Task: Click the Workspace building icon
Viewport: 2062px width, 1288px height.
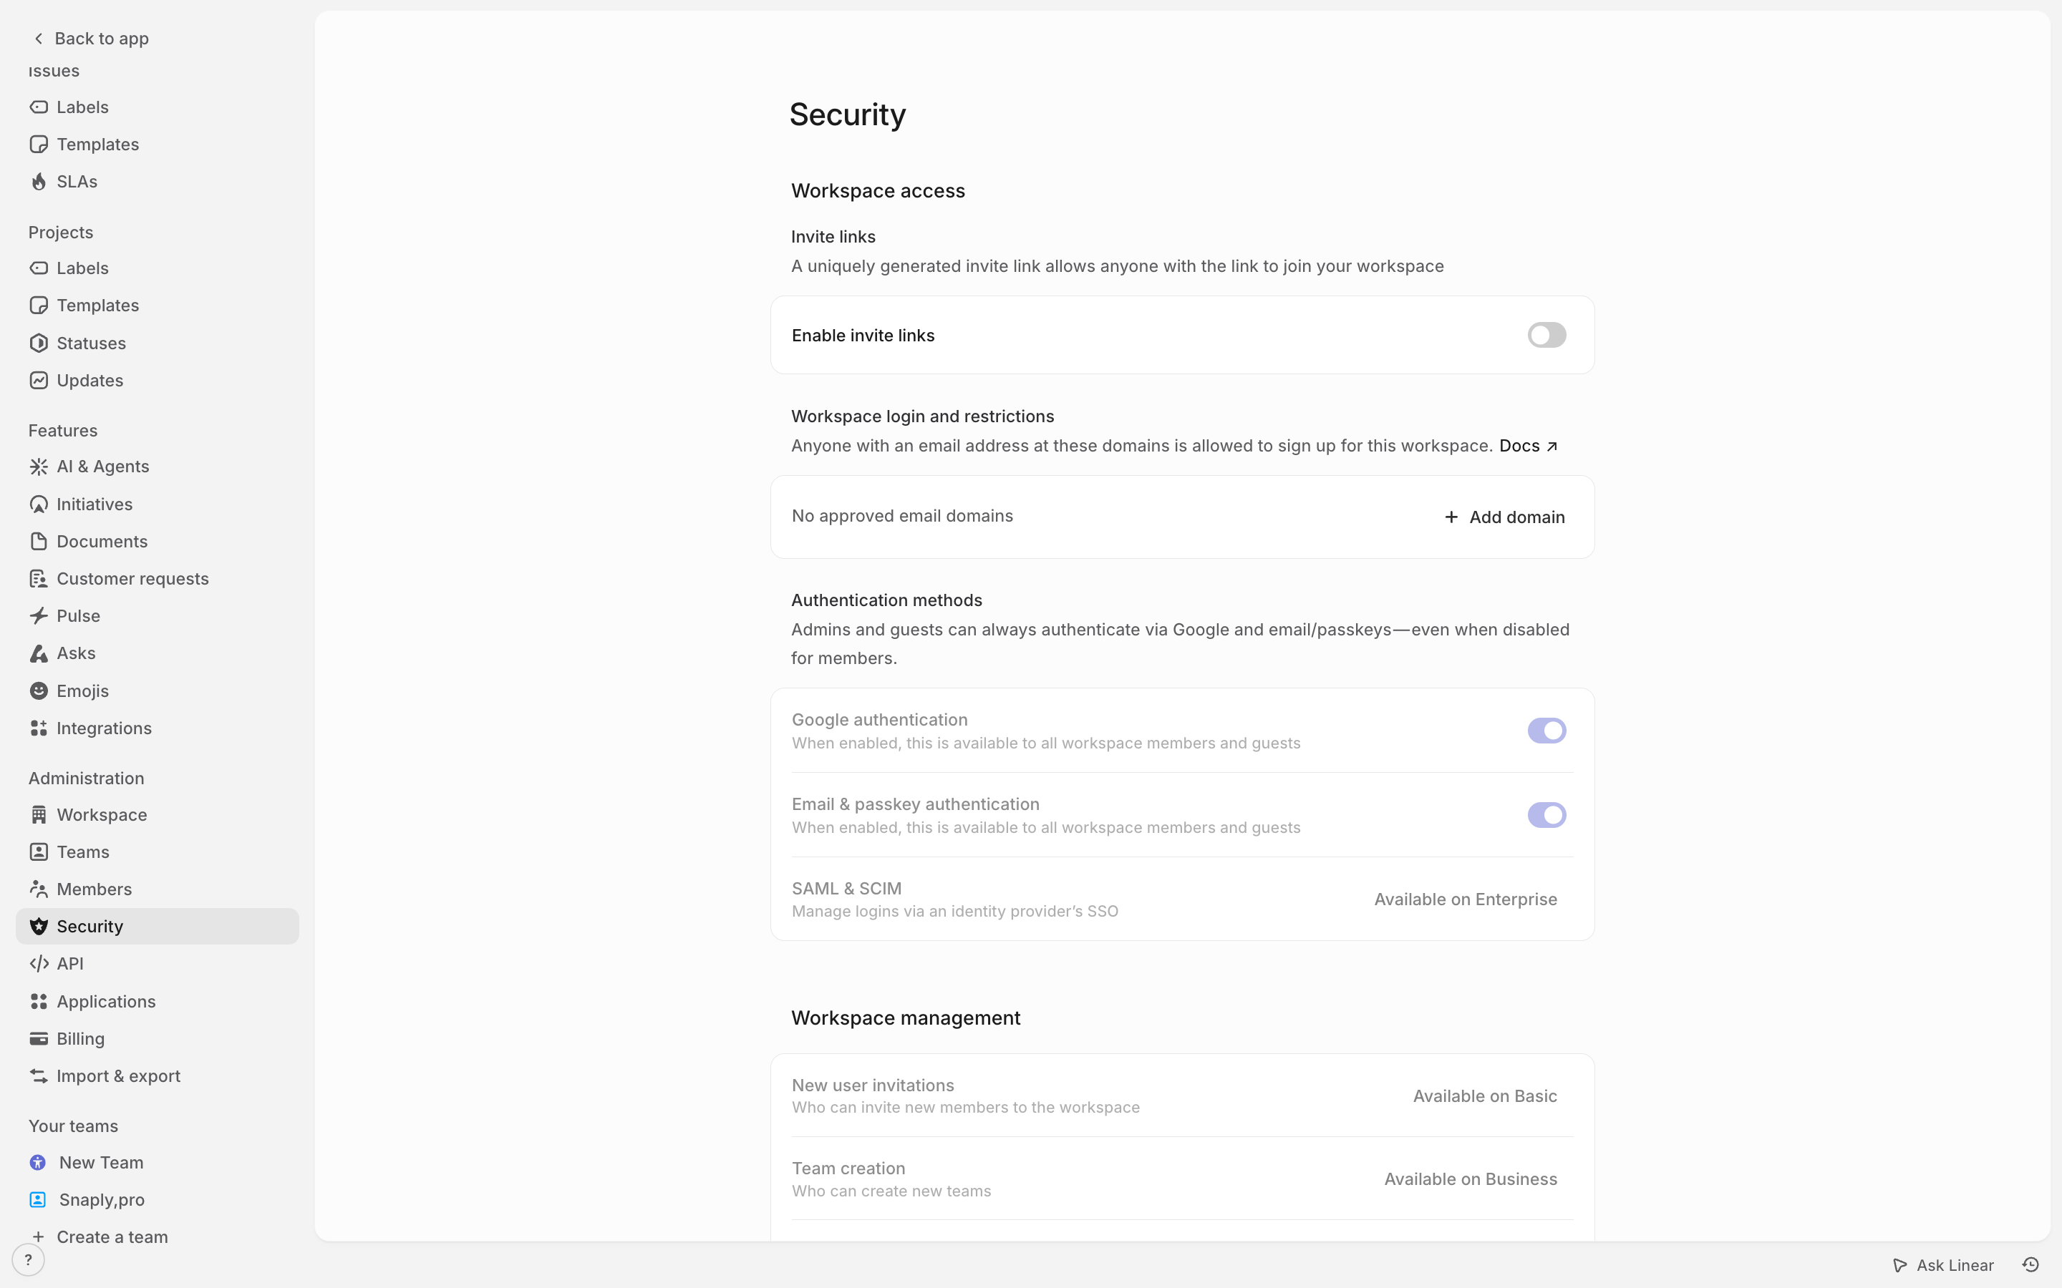Action: 39,815
